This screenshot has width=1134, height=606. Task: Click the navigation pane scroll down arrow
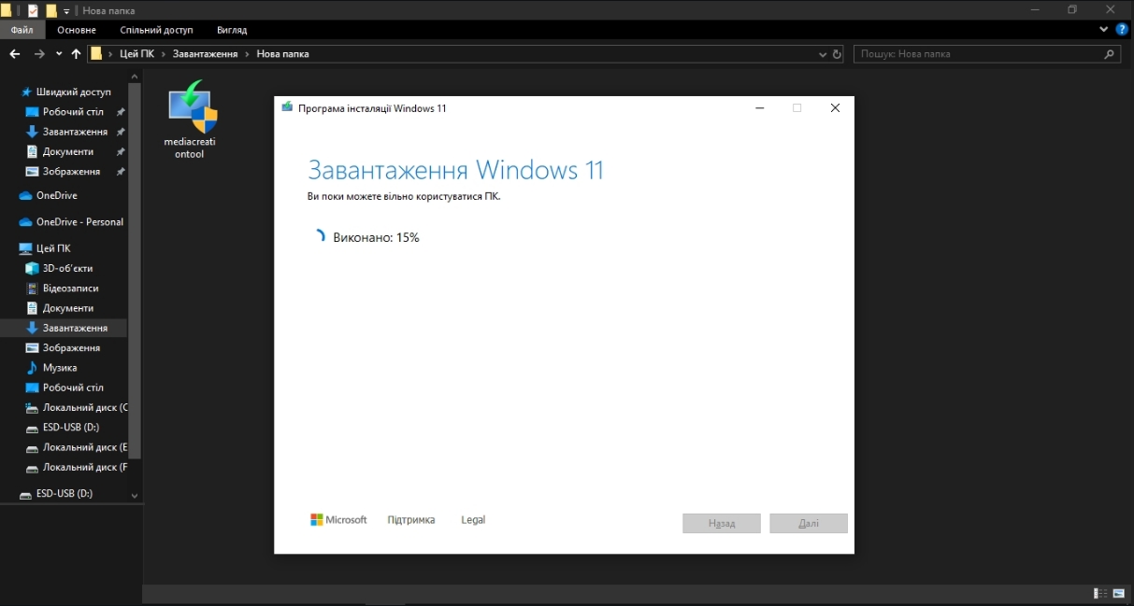(x=135, y=496)
